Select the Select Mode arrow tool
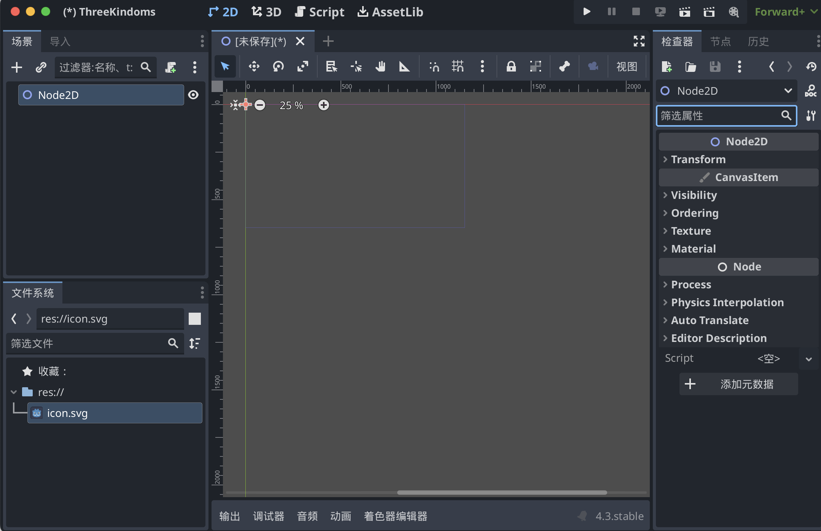 (225, 67)
